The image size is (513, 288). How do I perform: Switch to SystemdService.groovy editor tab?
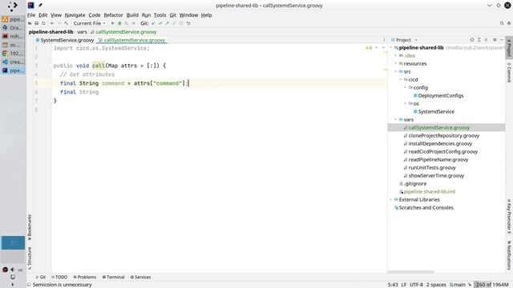(x=65, y=40)
